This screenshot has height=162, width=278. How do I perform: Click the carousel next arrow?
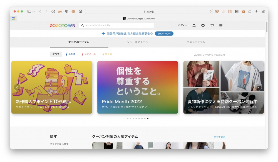(258, 87)
